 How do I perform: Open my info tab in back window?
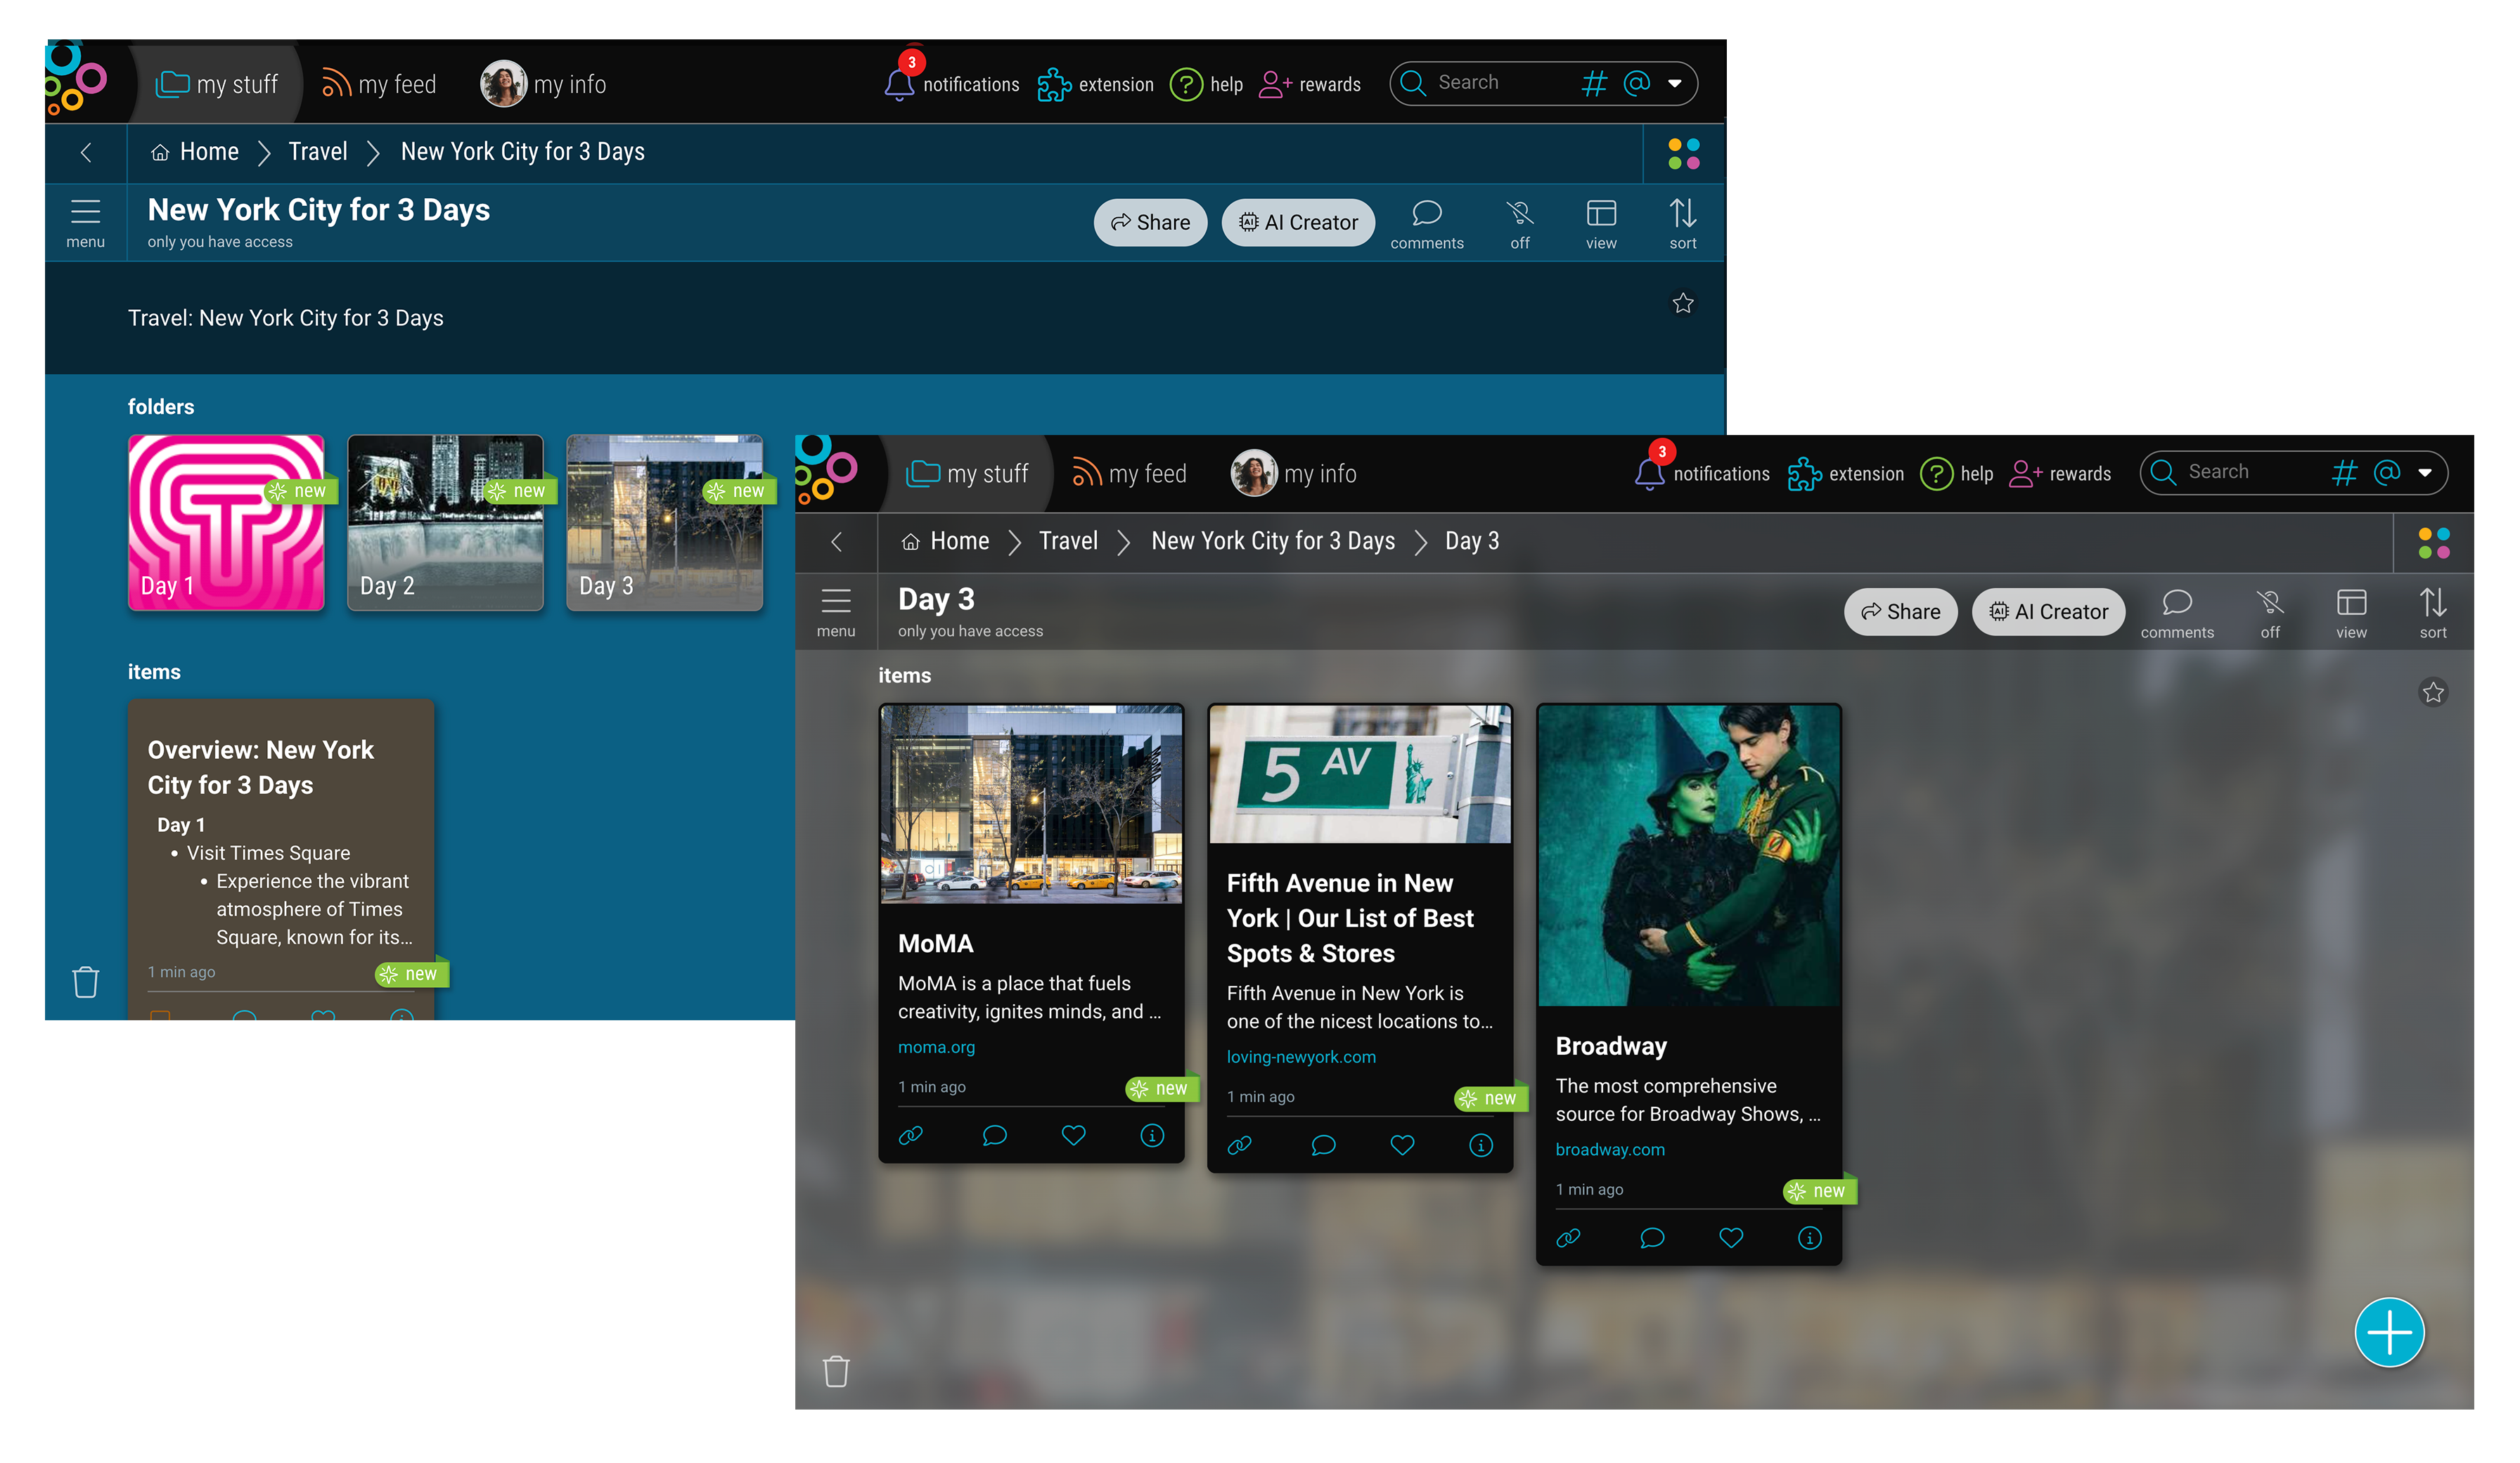click(542, 85)
